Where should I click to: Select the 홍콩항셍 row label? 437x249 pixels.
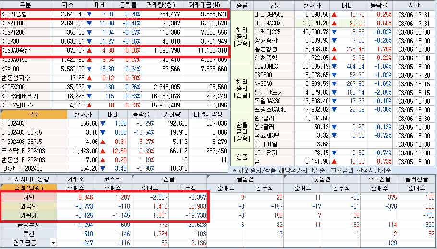click(266, 49)
